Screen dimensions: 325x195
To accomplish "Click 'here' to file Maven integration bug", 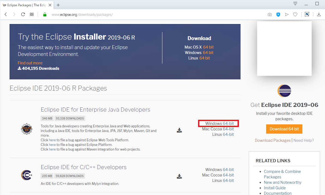I will coord(52,149).
